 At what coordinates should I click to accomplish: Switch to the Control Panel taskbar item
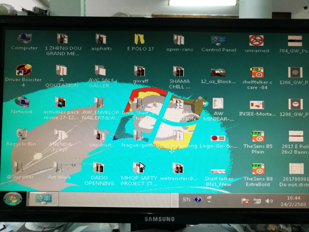[x=44, y=199]
